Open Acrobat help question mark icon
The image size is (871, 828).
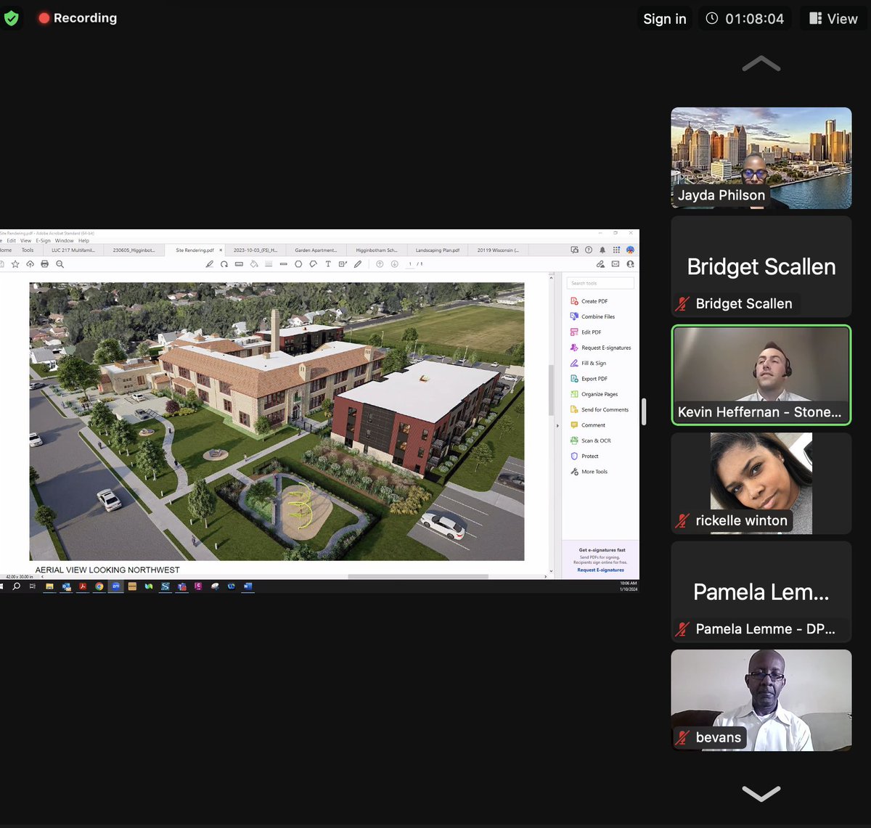click(589, 250)
